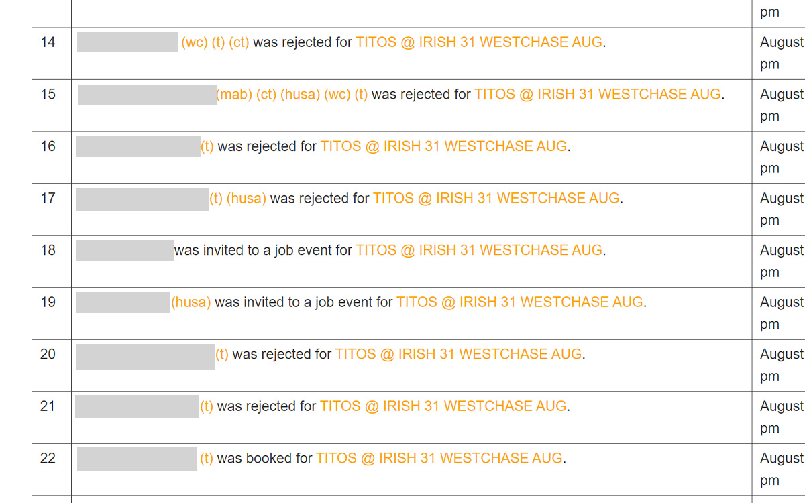Click the (t) tag in row 16
The height and width of the screenshot is (503, 805).
click(207, 146)
